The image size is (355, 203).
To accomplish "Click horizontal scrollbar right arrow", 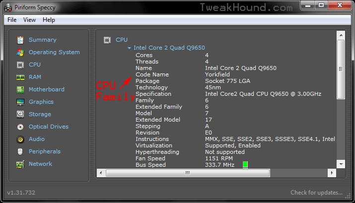I will (x=332, y=173).
